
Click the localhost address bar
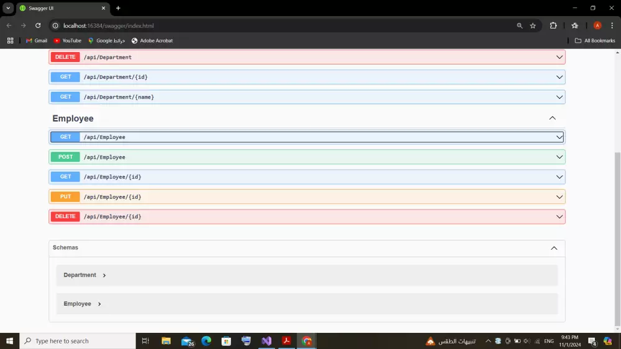click(x=285, y=25)
